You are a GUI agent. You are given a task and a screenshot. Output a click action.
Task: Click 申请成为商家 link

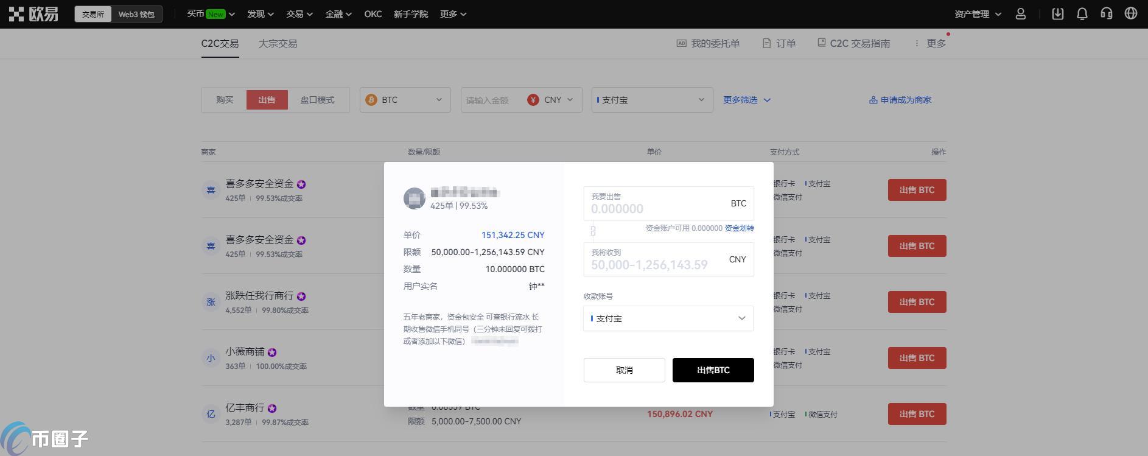tap(900, 100)
